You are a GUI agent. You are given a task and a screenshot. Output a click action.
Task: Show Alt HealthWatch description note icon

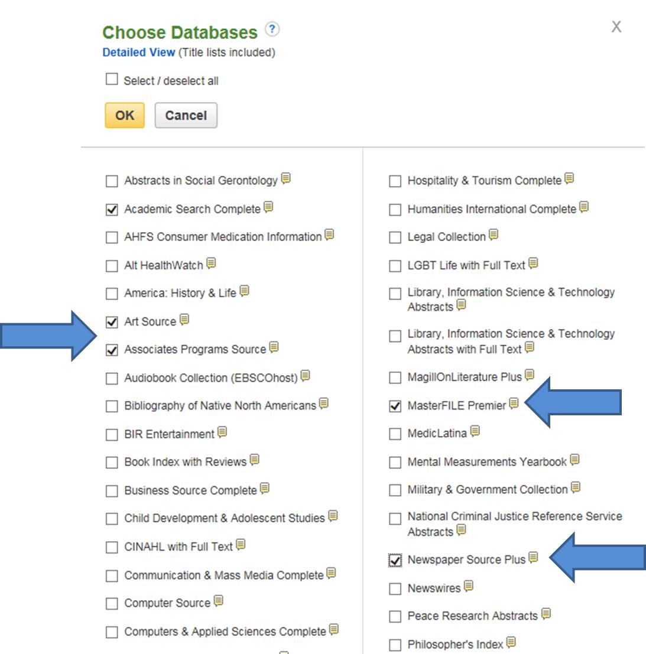(x=211, y=263)
